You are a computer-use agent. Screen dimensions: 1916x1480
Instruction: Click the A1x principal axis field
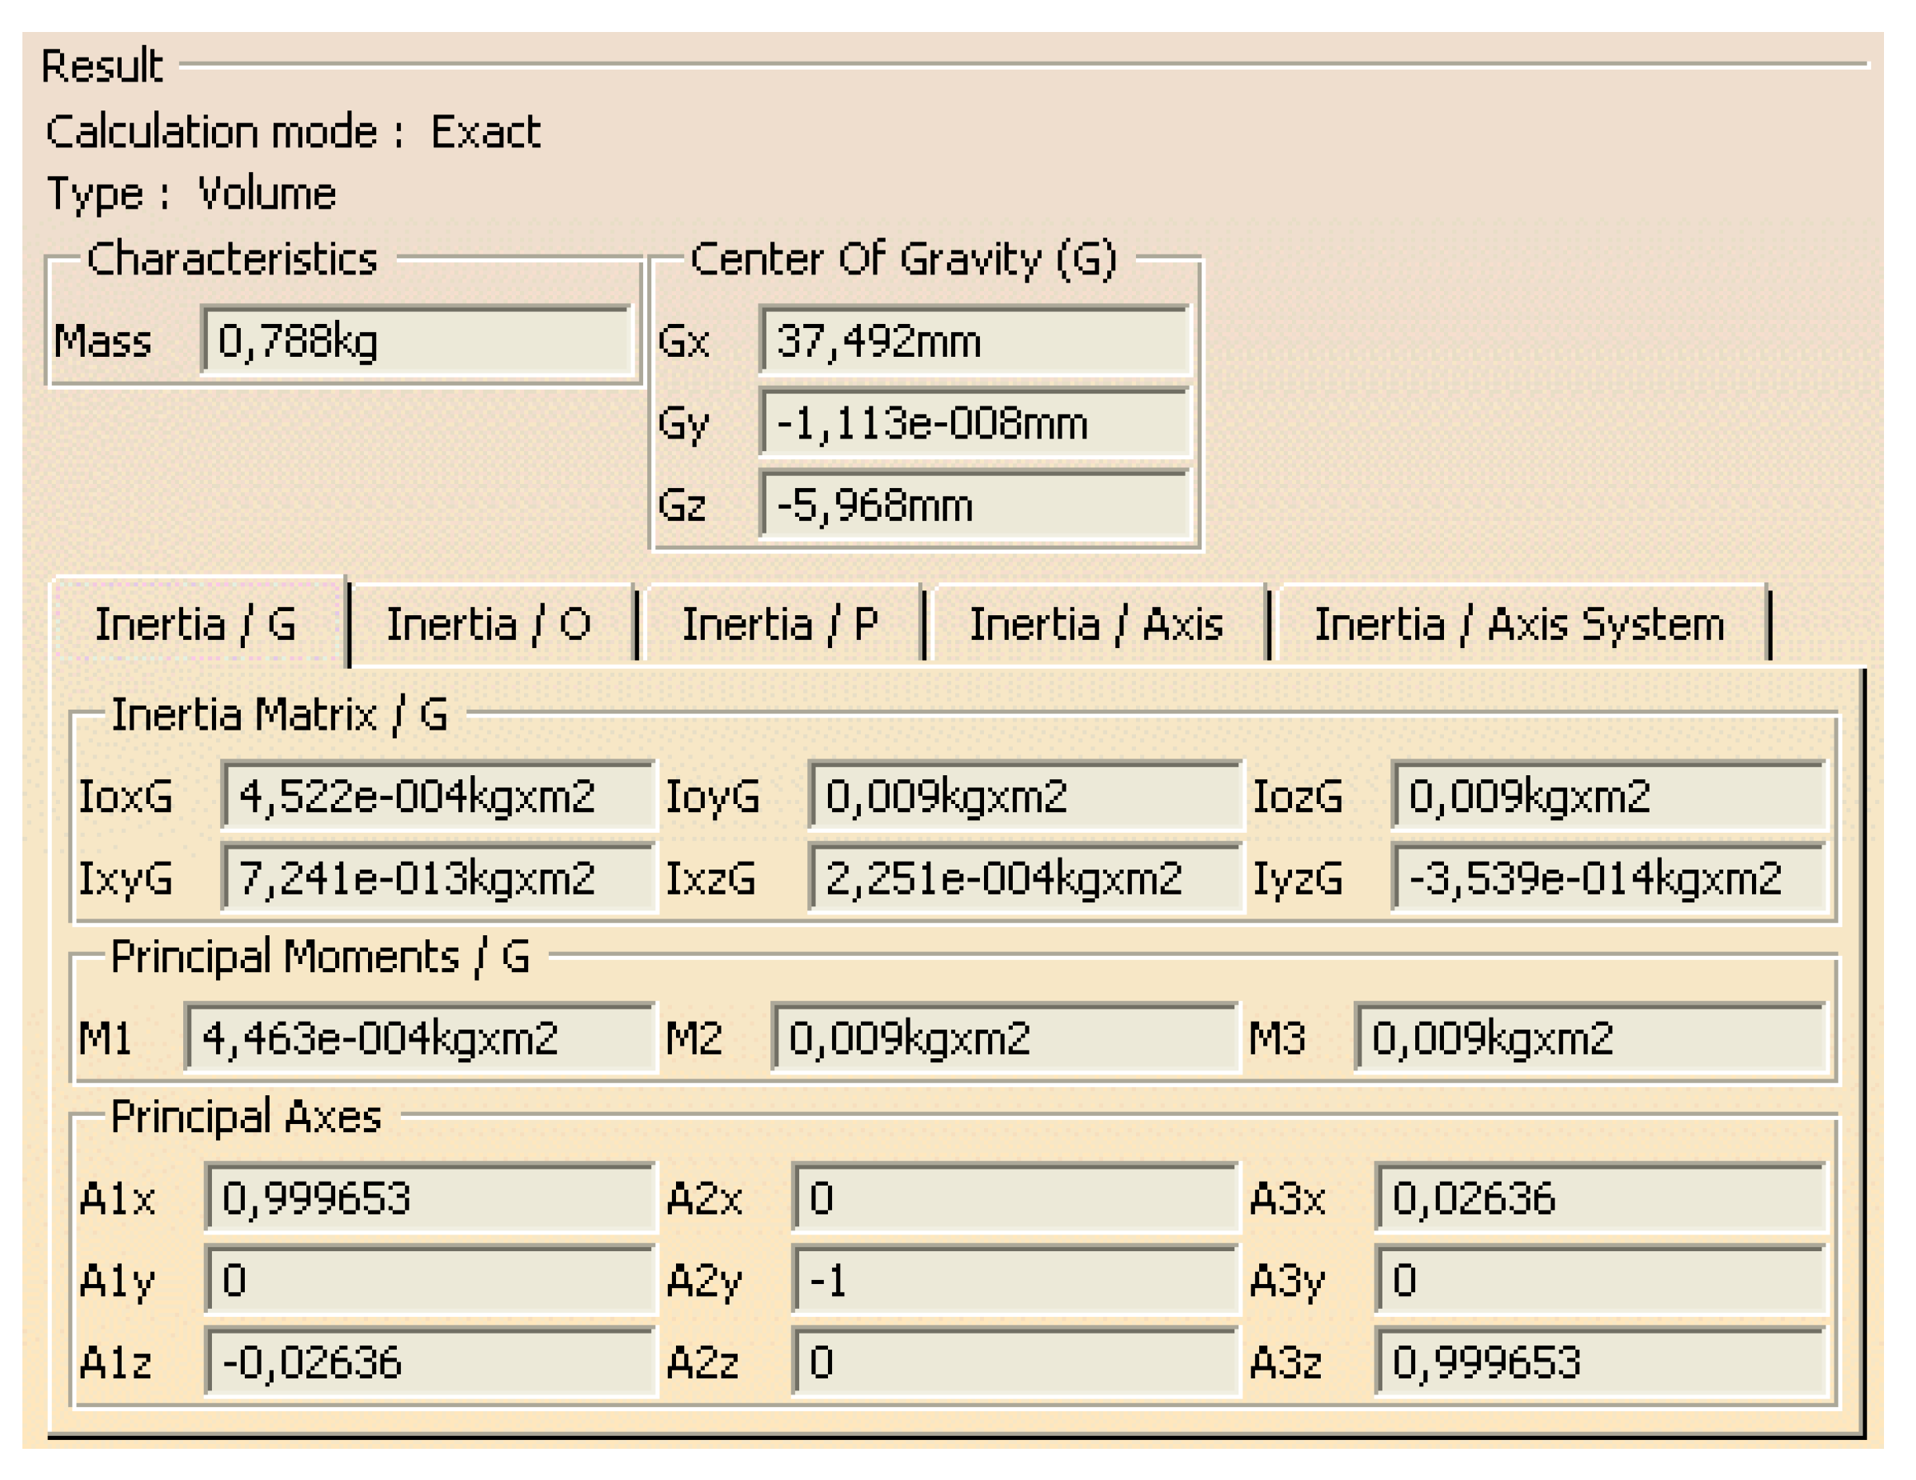point(430,1198)
